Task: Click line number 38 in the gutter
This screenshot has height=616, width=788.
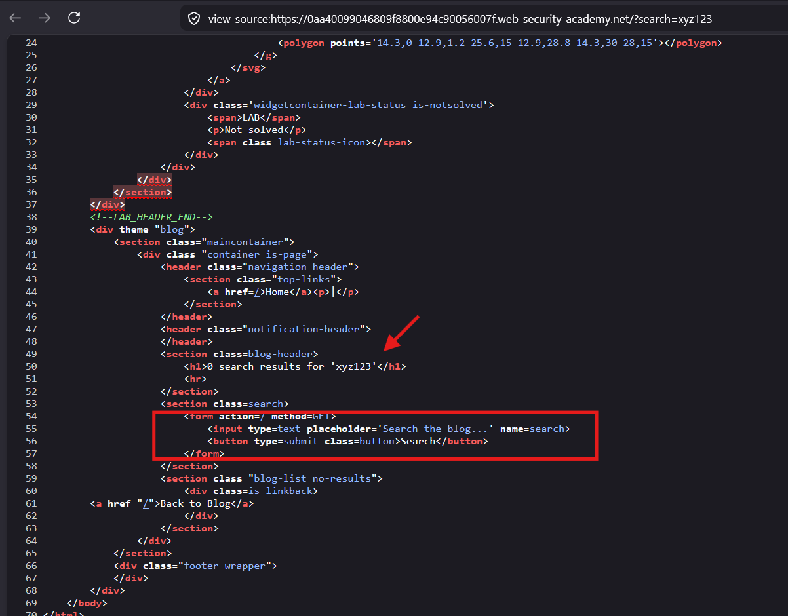Action: pos(31,217)
